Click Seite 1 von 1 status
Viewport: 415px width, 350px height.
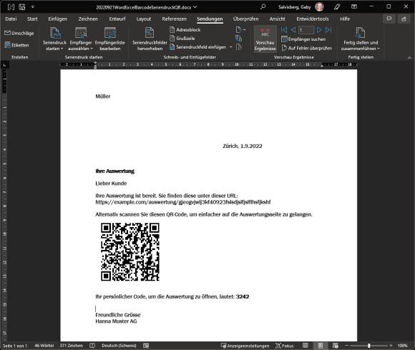click(15, 346)
